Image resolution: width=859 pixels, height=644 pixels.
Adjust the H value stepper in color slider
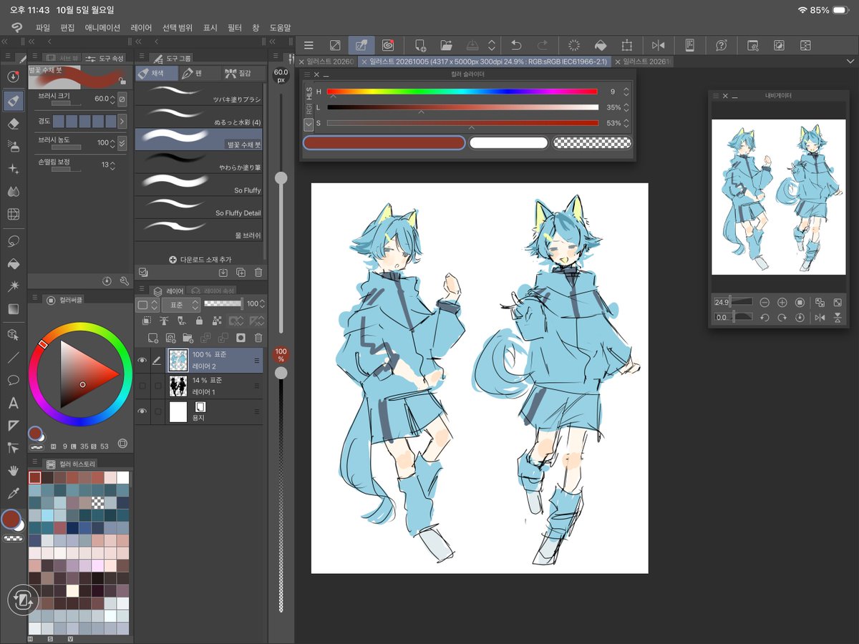point(626,92)
